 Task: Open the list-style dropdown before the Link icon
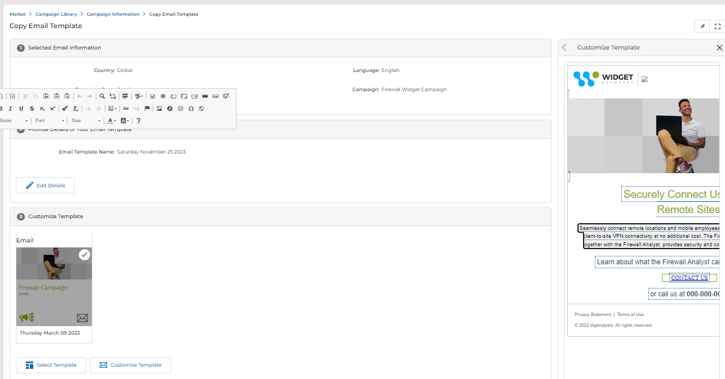(112, 109)
